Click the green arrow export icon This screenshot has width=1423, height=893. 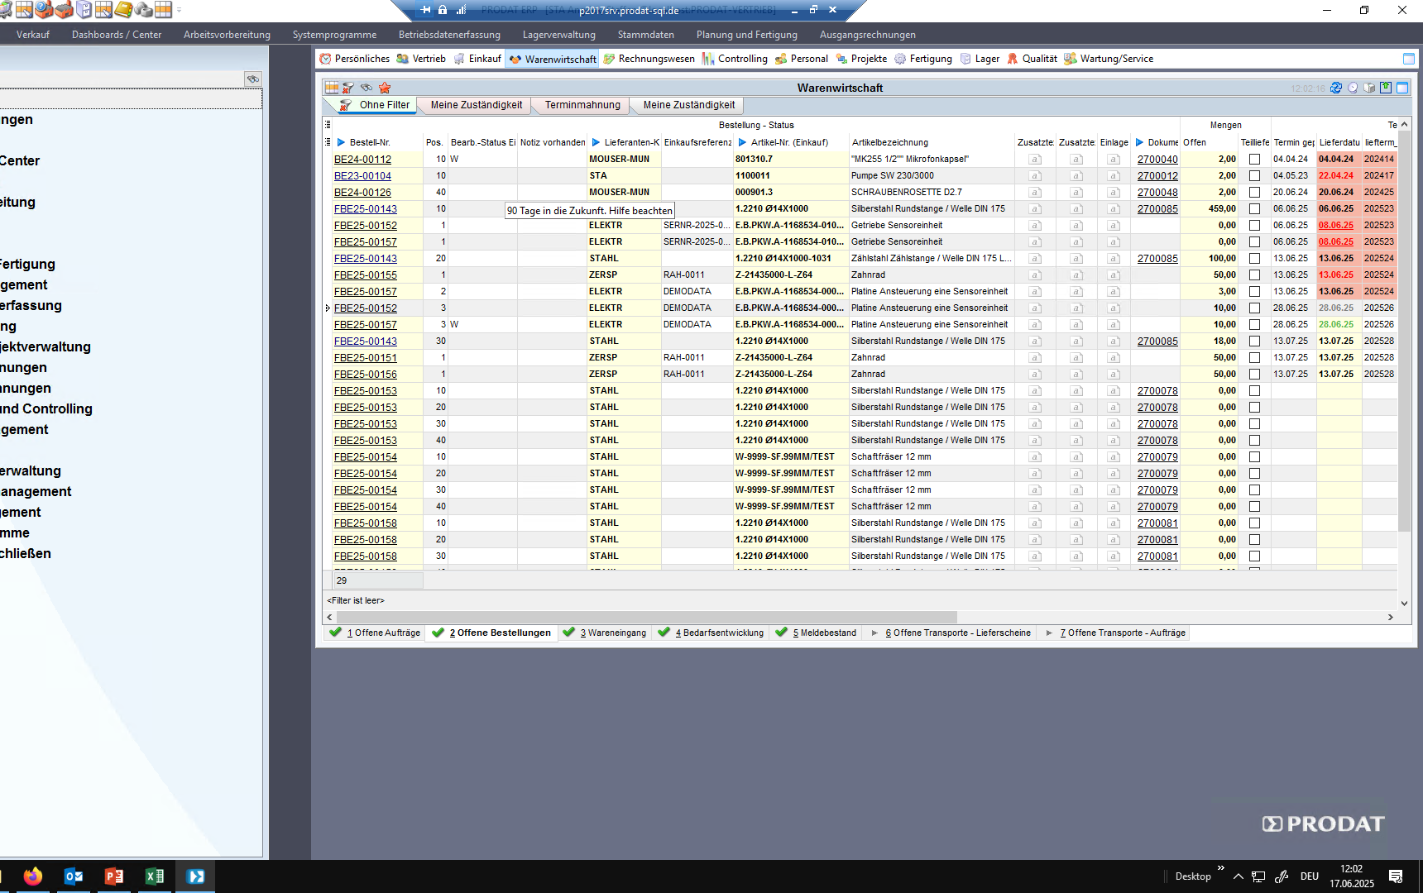(1386, 88)
